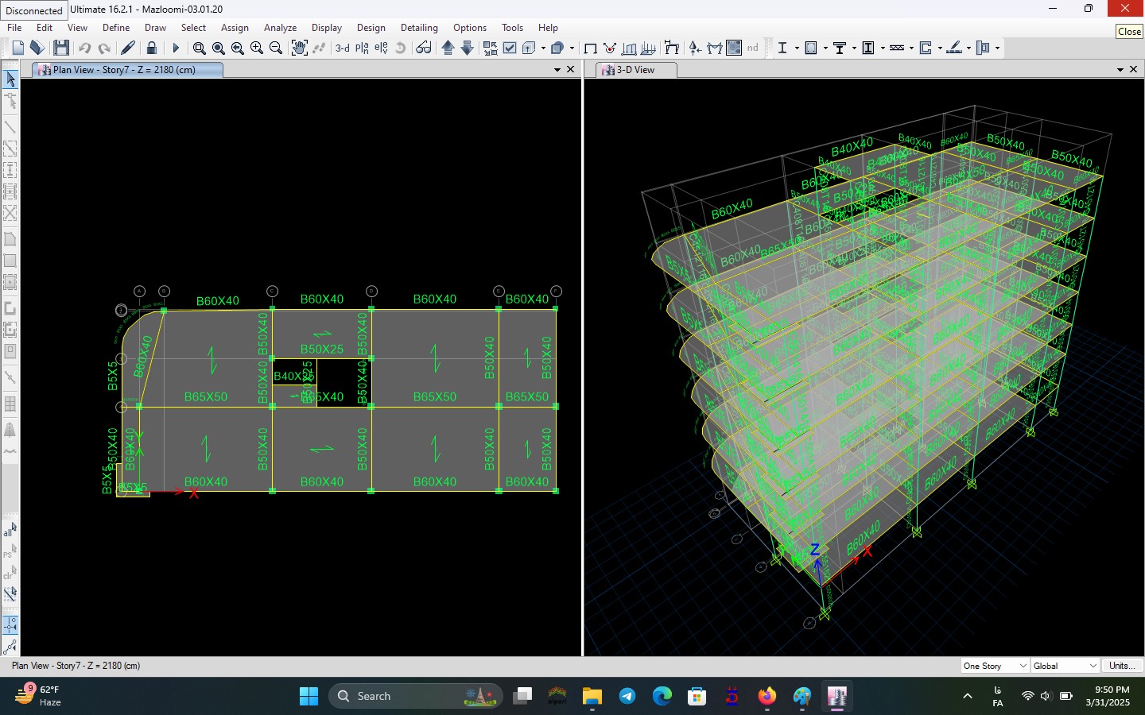Switch to the 3-D View tab
This screenshot has width=1145, height=715.
click(x=635, y=70)
